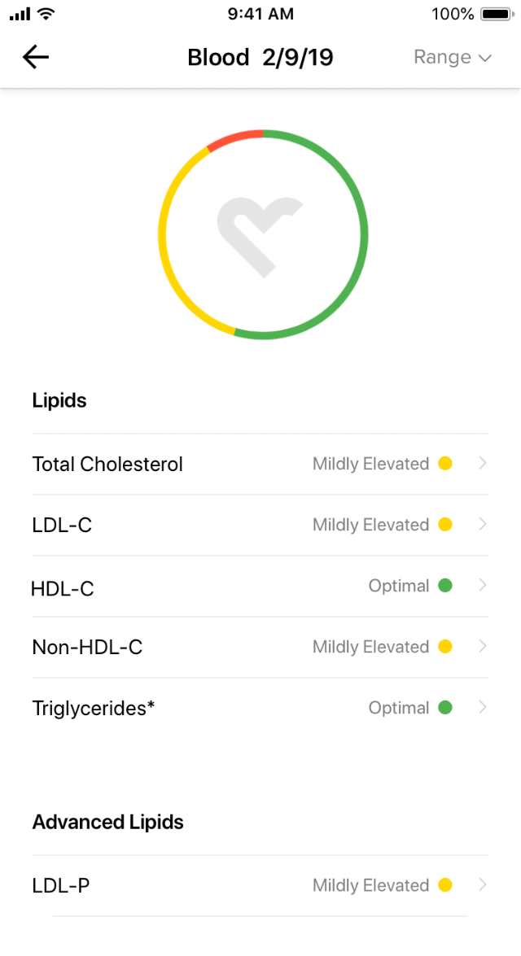
Task: Tap the heart icon inside the ring chart
Action: 260,234
